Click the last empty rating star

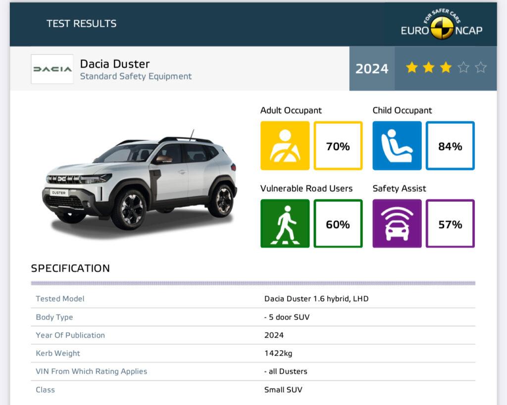[x=480, y=68]
